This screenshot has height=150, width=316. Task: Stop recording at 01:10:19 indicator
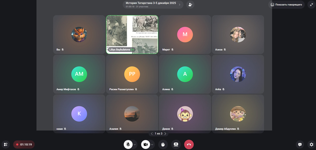click(24, 144)
